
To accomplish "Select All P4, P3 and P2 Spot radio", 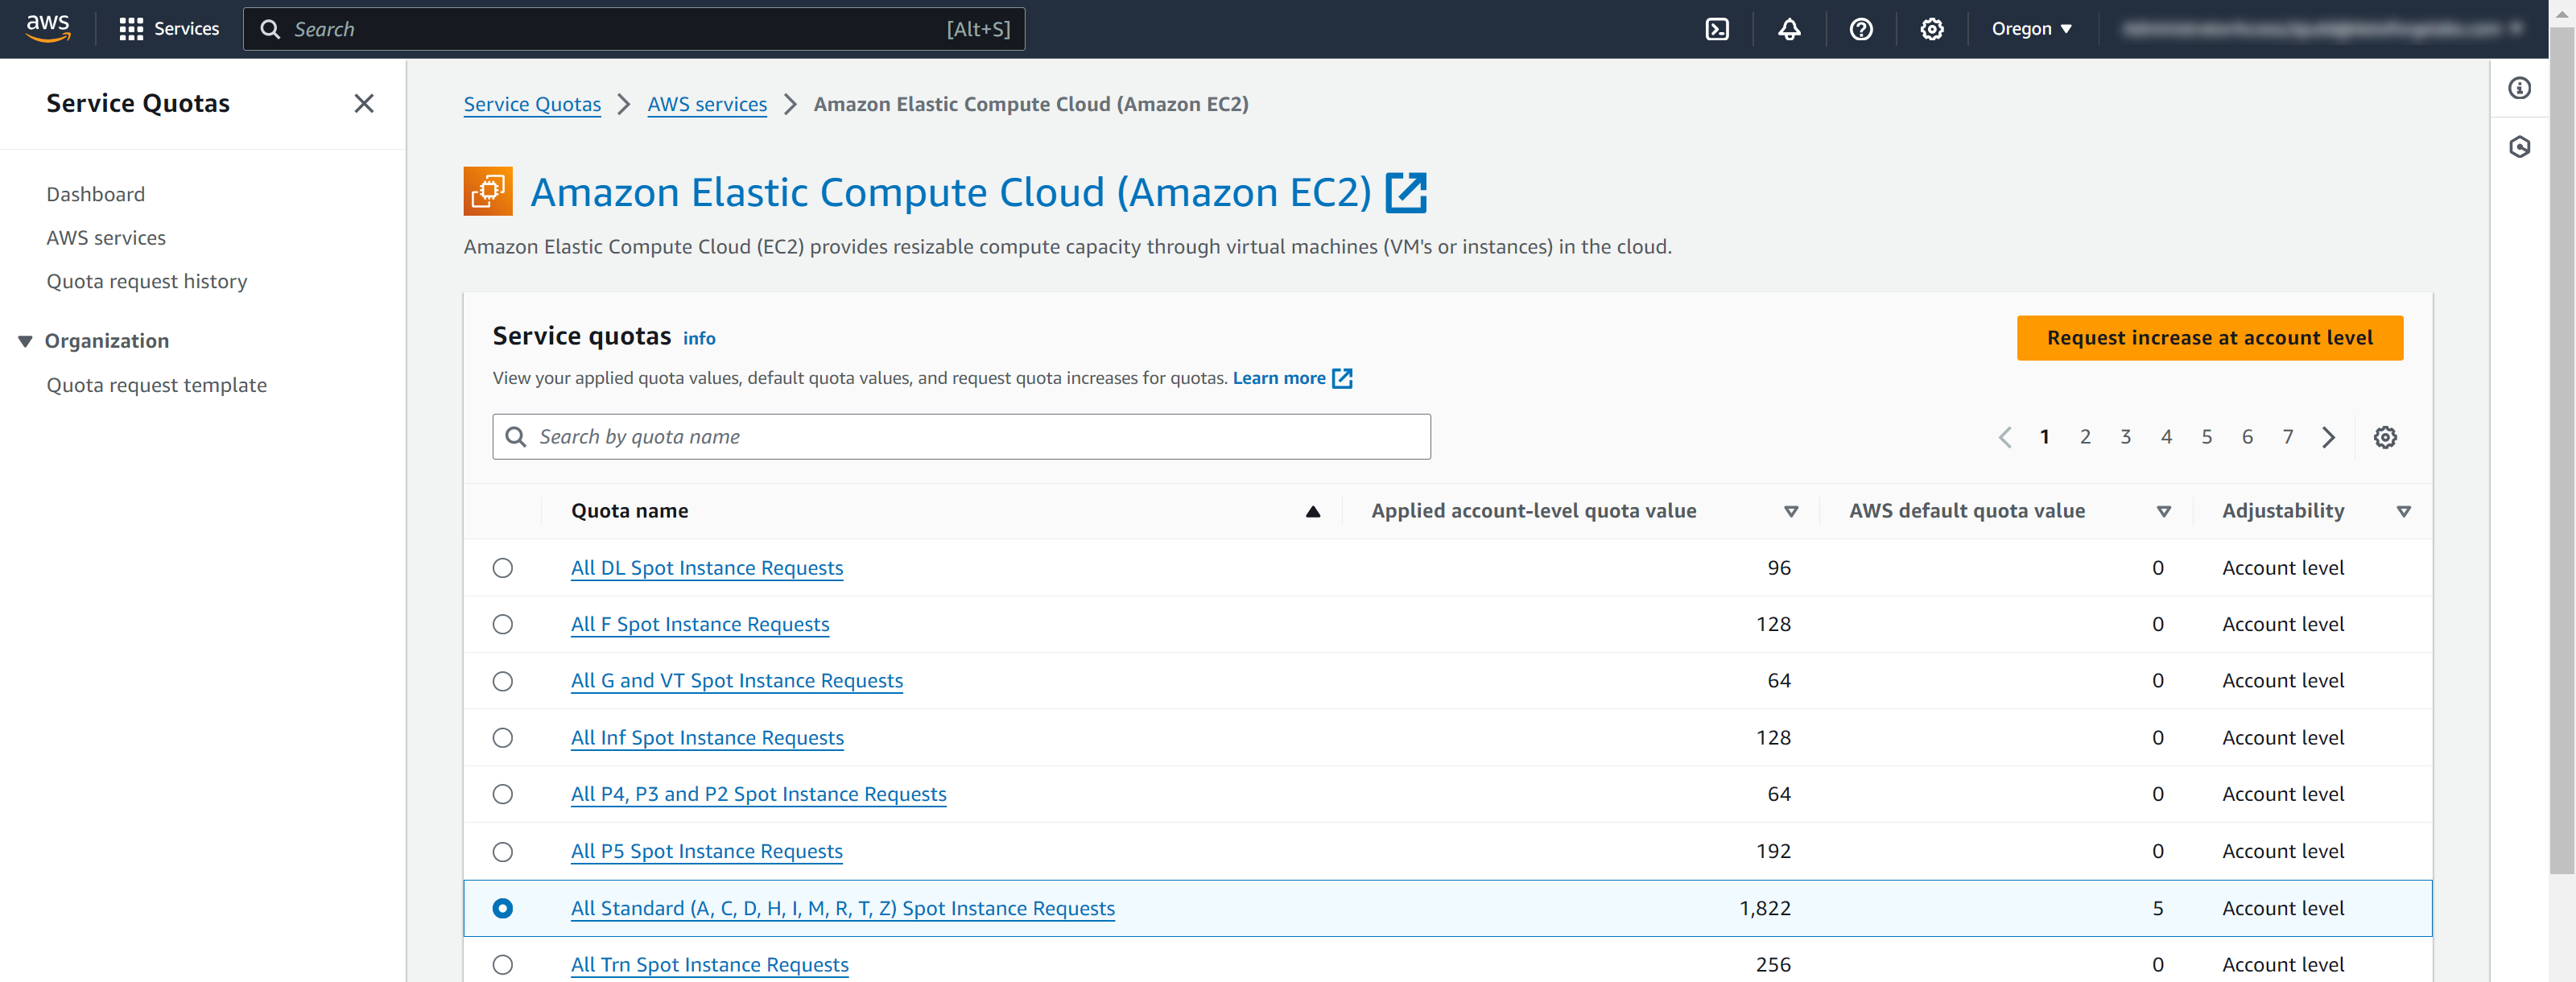I will (x=503, y=794).
